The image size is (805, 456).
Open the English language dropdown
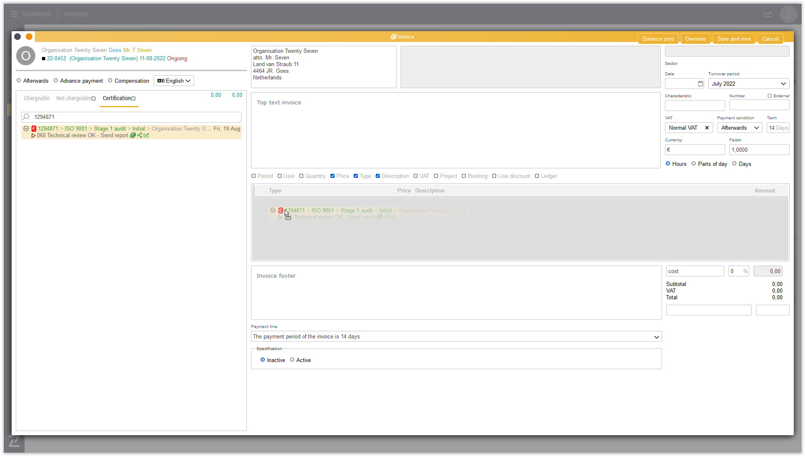(x=174, y=81)
